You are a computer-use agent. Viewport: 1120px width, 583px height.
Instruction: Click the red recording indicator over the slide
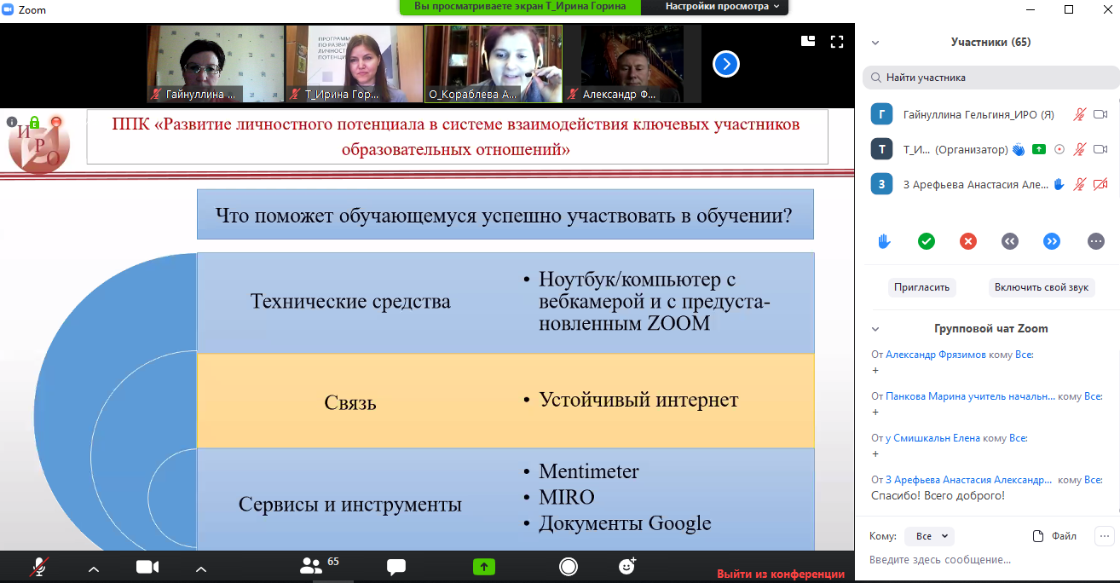point(56,122)
